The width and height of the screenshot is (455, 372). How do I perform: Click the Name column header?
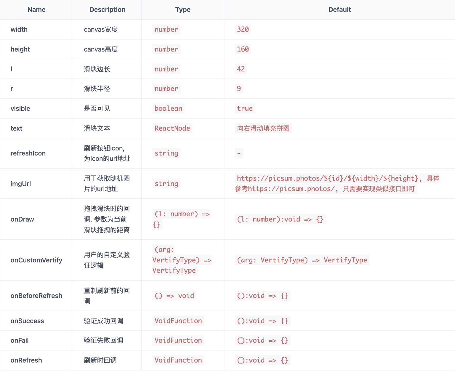(36, 9)
